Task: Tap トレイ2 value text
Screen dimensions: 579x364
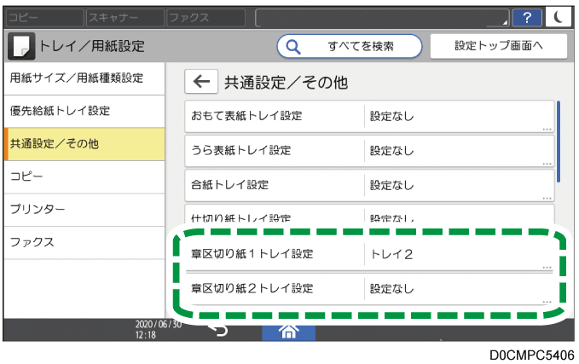Action: pos(391,254)
